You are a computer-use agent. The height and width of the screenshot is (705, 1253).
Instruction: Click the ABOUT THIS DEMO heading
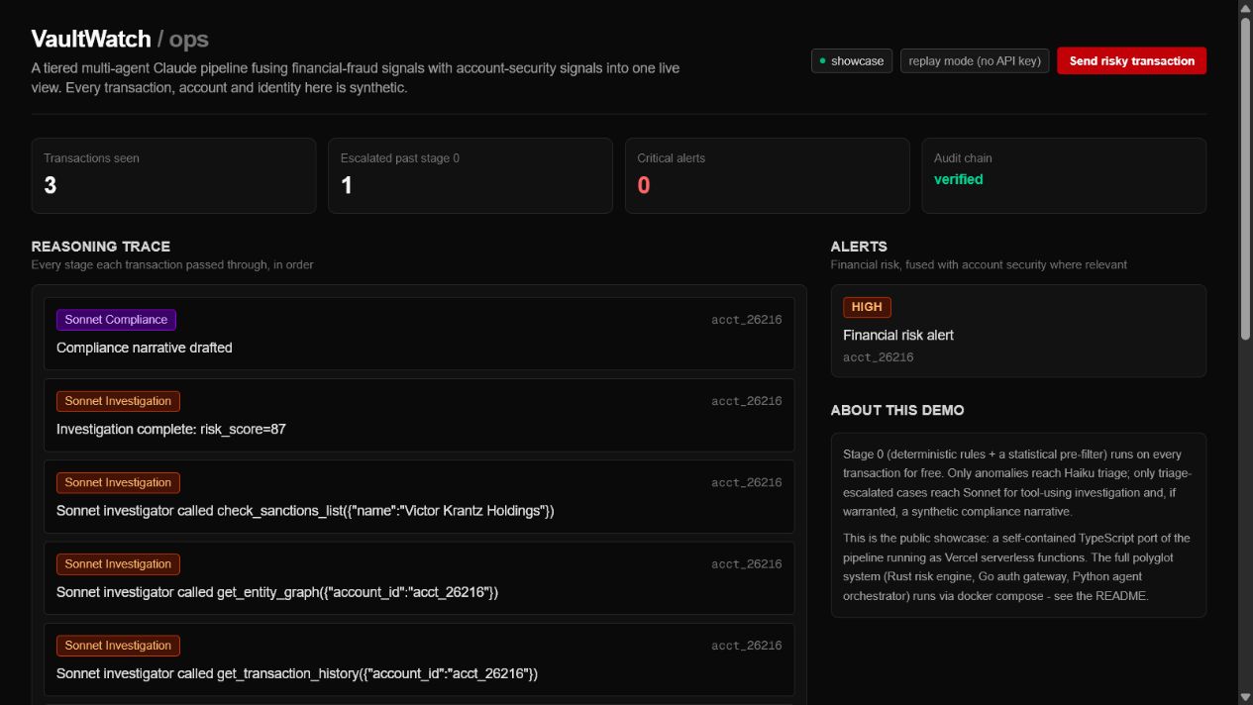pyautogui.click(x=897, y=410)
